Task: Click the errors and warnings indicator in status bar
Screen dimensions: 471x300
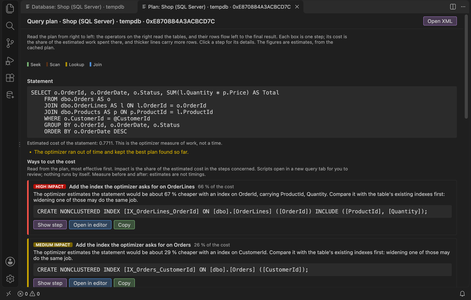Action: click(29, 294)
